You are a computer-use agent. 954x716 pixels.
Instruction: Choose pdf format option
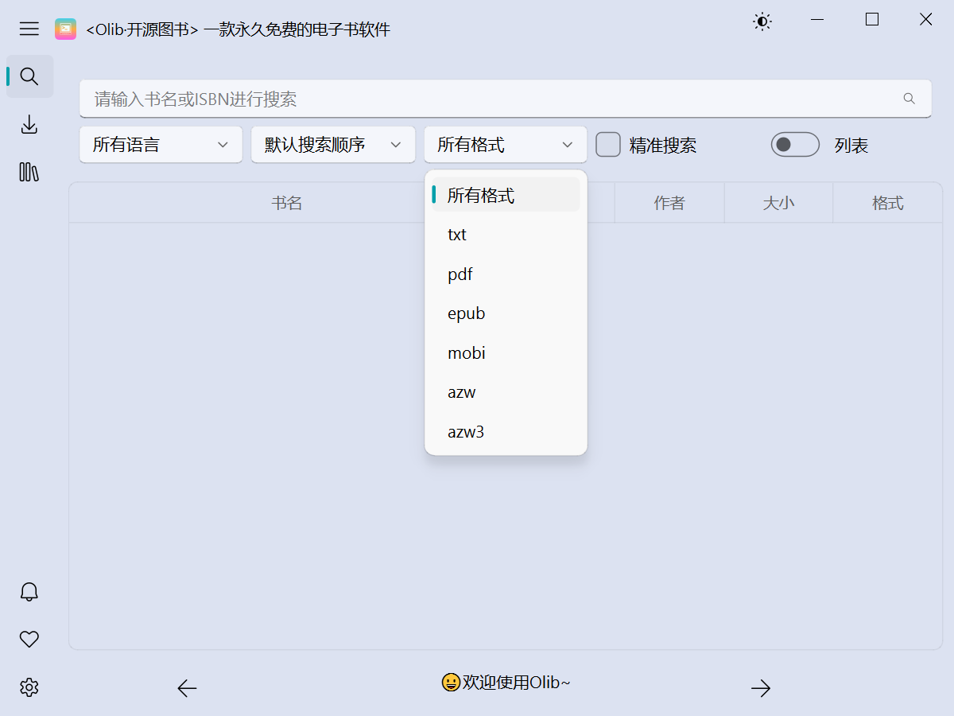coord(506,274)
